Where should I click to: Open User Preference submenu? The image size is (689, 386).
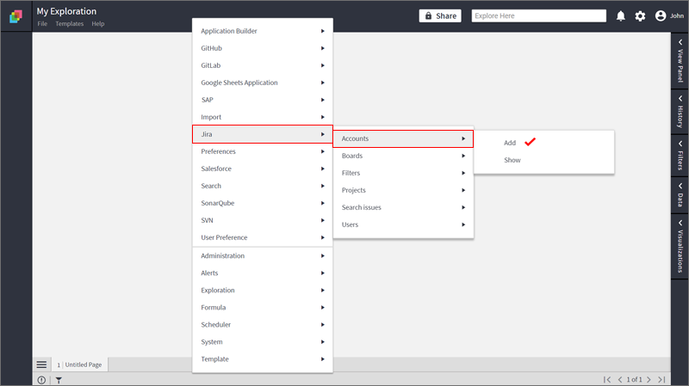coord(263,237)
